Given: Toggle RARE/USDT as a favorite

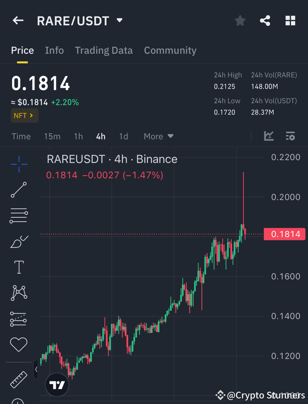Looking at the screenshot, I should (240, 20).
